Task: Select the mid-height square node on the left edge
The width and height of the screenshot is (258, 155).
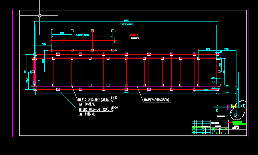Action: (34, 72)
